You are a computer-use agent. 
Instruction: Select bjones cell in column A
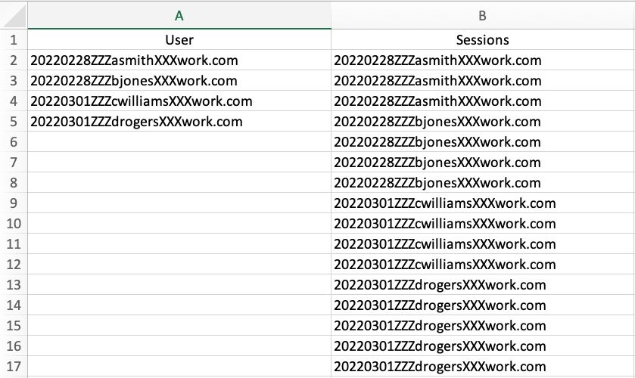tap(134, 81)
